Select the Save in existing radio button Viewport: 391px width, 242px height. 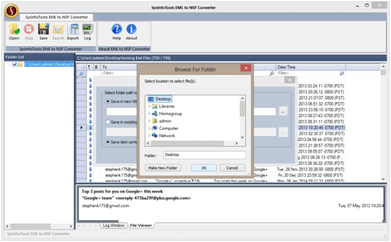108,122
